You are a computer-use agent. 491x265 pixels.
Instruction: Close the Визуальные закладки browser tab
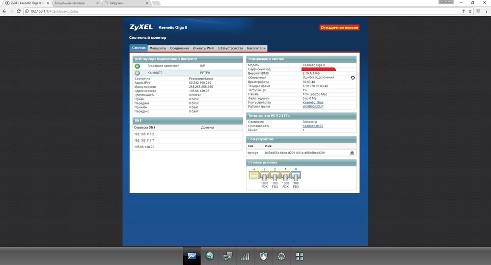click(97, 3)
